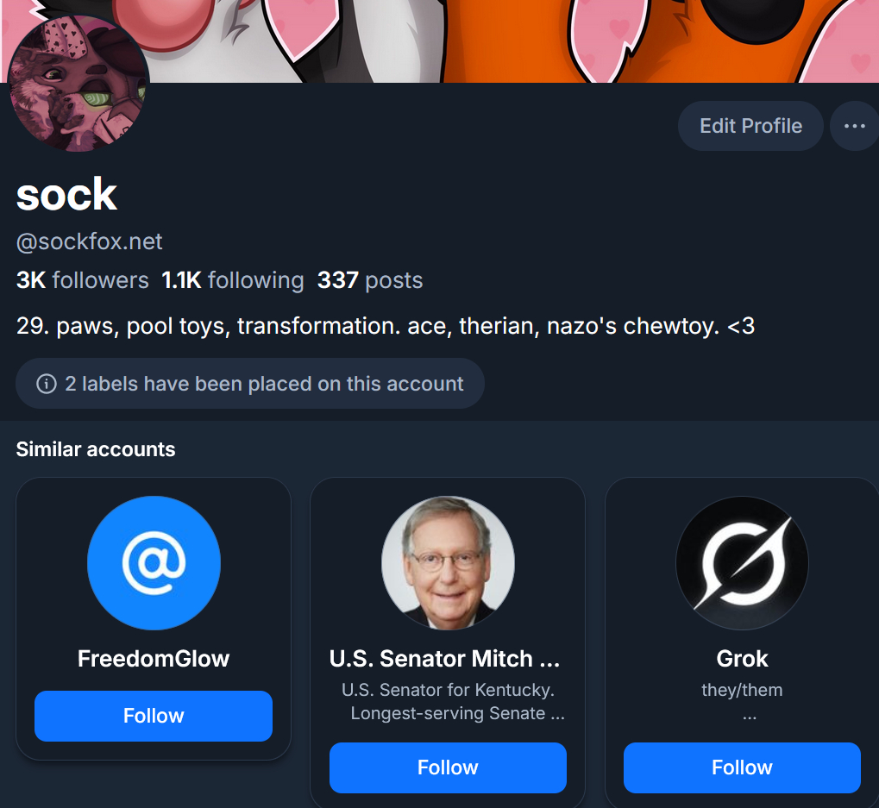The image size is (879, 808).
Task: Open the three-dot profile options menu
Action: point(854,126)
